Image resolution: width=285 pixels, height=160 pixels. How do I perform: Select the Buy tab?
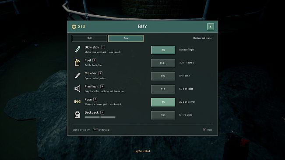point(126,38)
